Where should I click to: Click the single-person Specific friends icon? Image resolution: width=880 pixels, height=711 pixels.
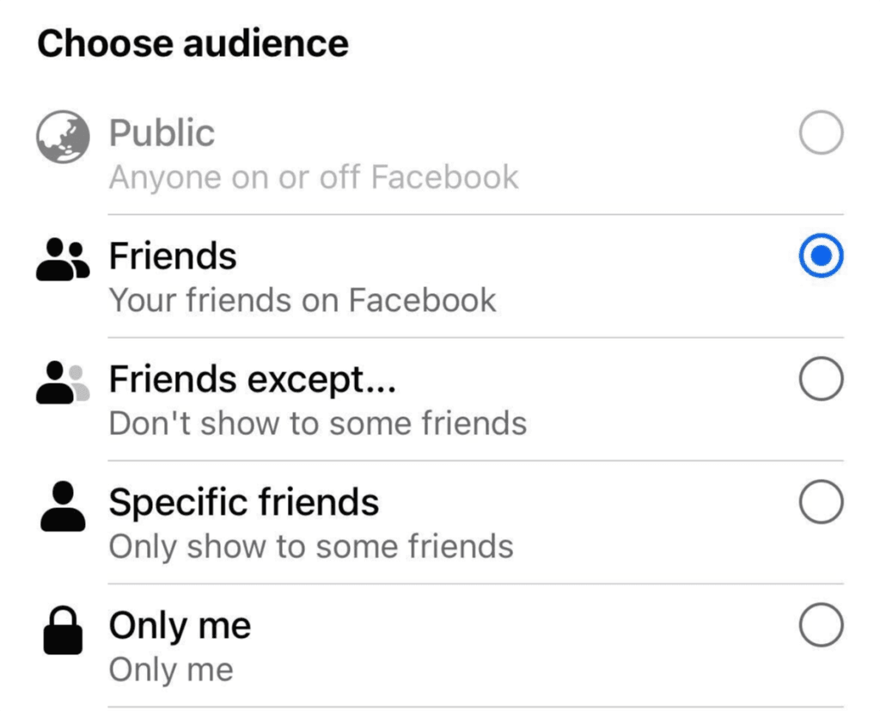coord(61,507)
